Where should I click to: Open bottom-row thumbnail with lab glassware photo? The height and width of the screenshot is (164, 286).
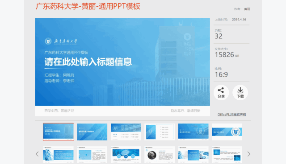[59, 155]
